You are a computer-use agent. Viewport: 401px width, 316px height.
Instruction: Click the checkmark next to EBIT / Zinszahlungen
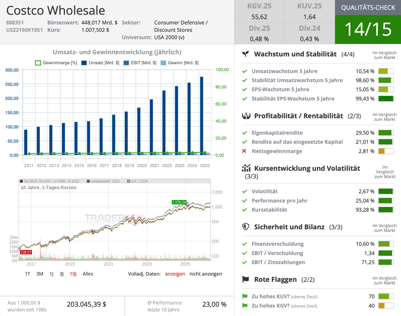point(245,262)
